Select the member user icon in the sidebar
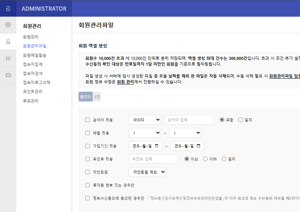This screenshot has height=212, width=300. (x=8, y=41)
